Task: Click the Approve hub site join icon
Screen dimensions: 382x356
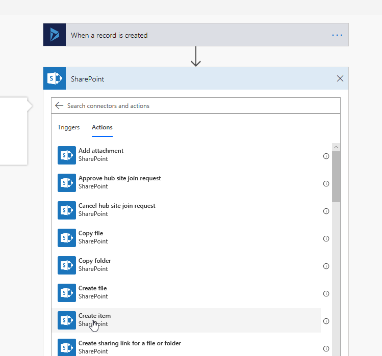Action: point(67,183)
